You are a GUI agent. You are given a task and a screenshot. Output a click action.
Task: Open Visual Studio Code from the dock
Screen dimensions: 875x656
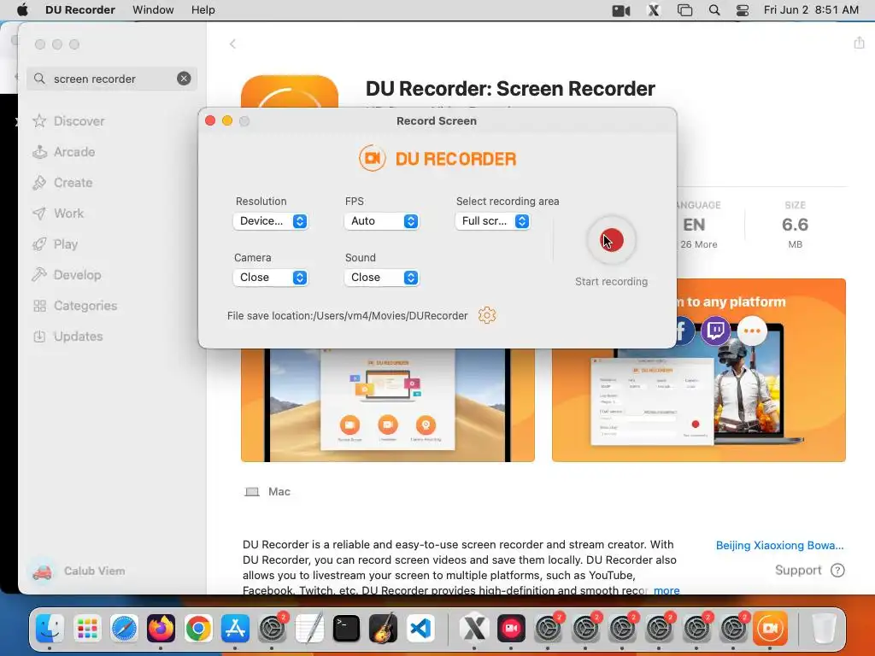420,629
